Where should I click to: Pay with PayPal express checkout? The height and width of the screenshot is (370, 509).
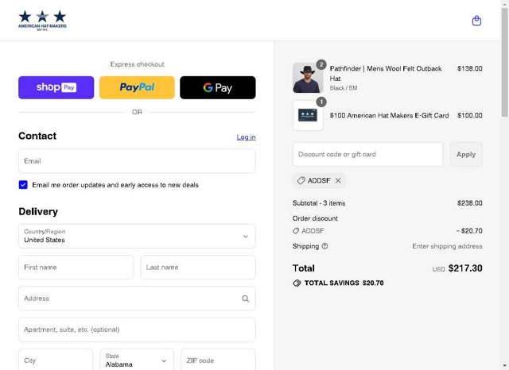[x=137, y=87]
